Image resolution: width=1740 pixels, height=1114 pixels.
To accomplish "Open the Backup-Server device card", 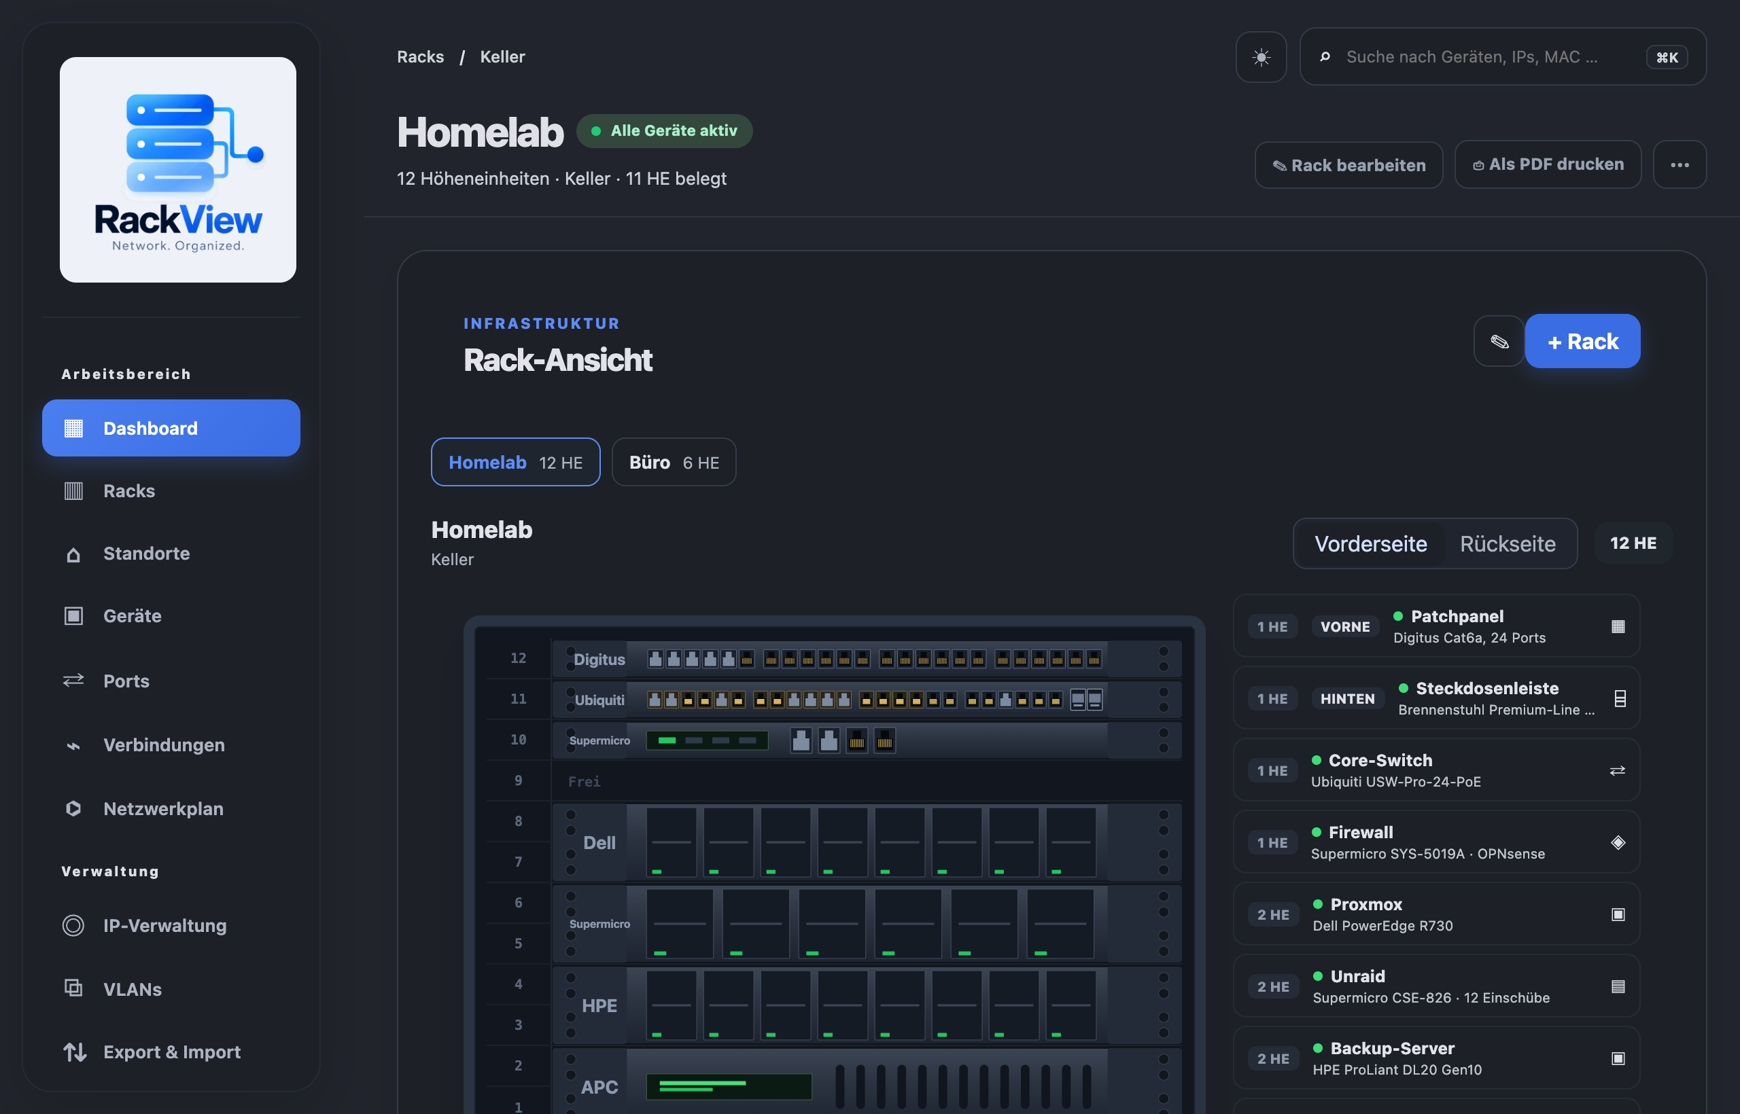I will pos(1436,1058).
